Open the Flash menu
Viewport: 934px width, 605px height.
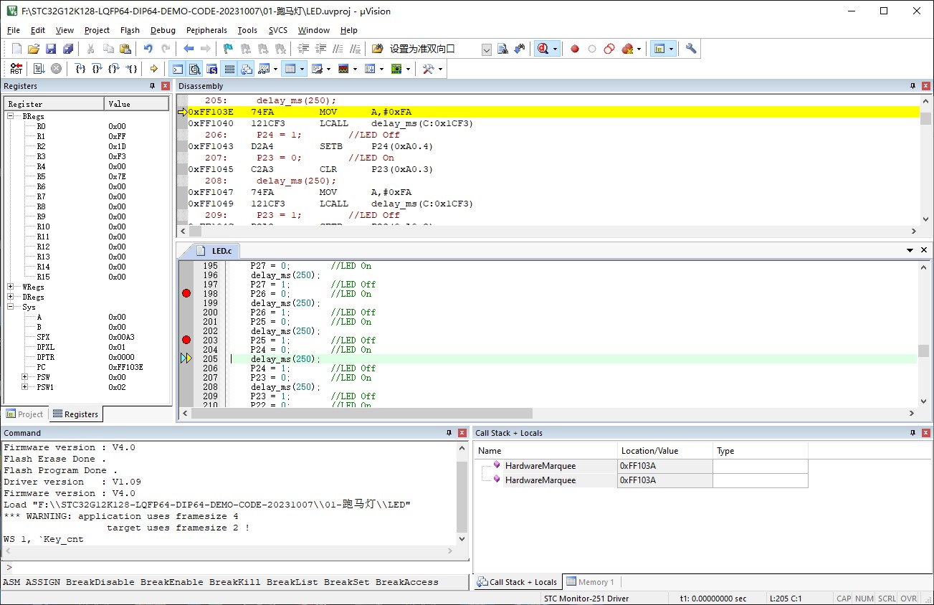(x=130, y=30)
